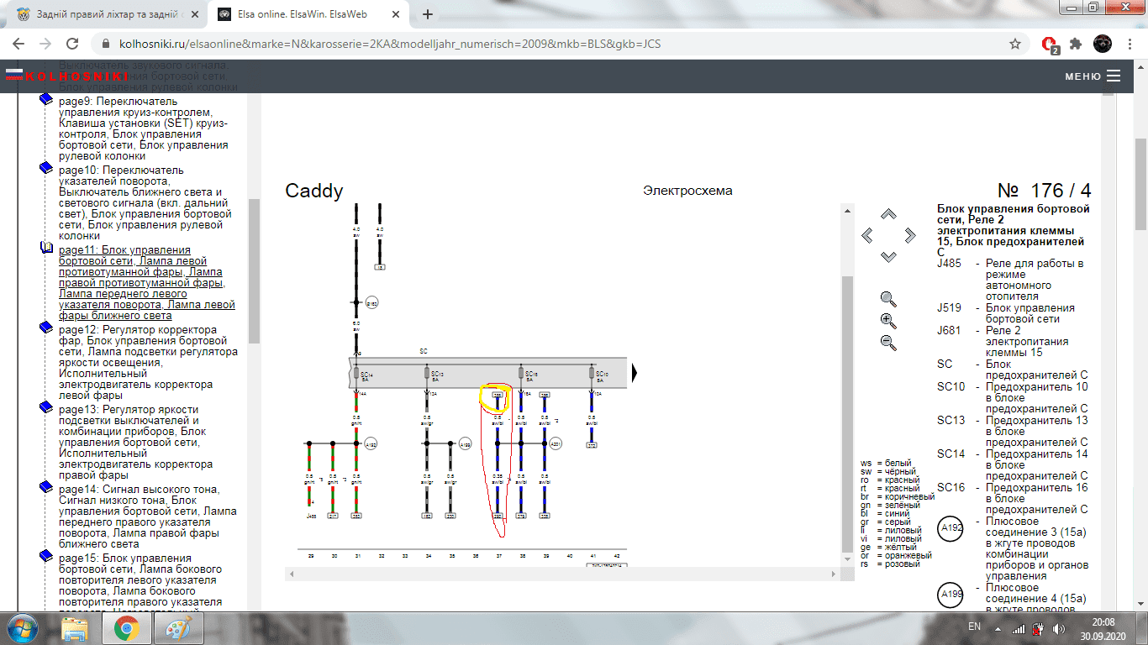Open the page14 link 'Сигнал высокого тона'
This screenshot has height=645, width=1148.
147,517
